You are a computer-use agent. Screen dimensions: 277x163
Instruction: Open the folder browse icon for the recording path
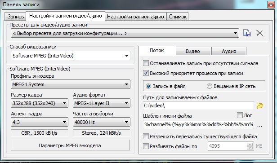coord(260,106)
